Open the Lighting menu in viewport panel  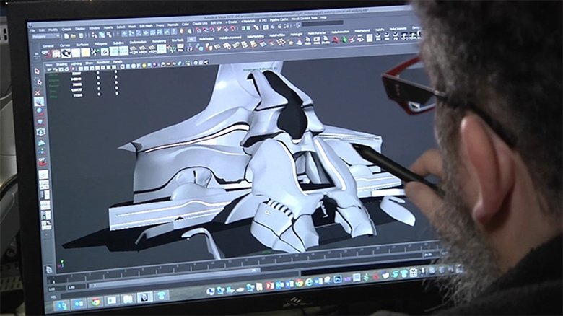point(77,63)
